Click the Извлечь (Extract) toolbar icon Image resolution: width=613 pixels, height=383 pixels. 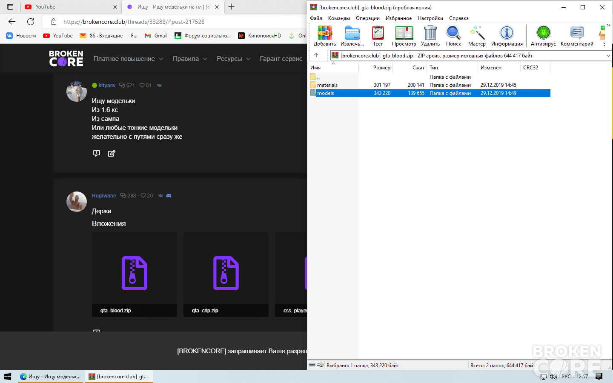pyautogui.click(x=352, y=36)
